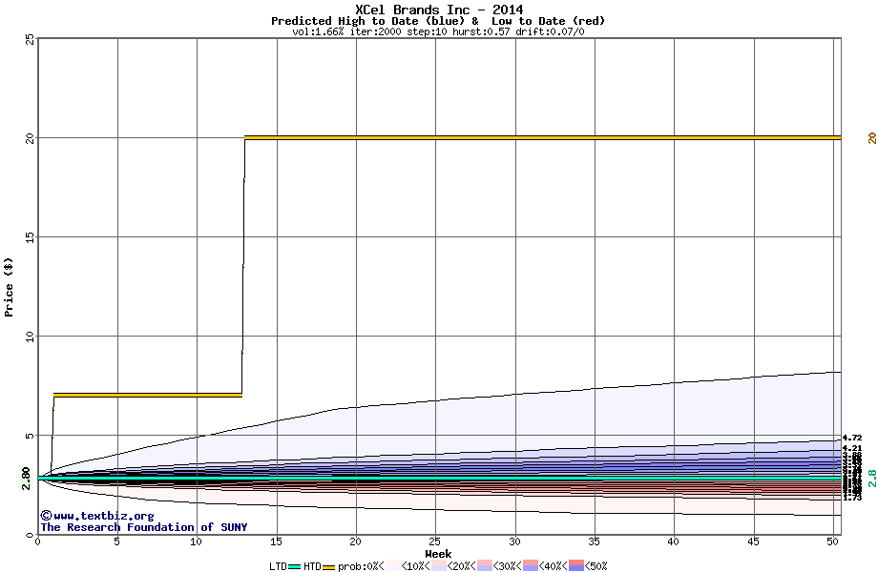Click the y-axis tick label 10
This screenshot has height=572, width=878.
pos(30,336)
